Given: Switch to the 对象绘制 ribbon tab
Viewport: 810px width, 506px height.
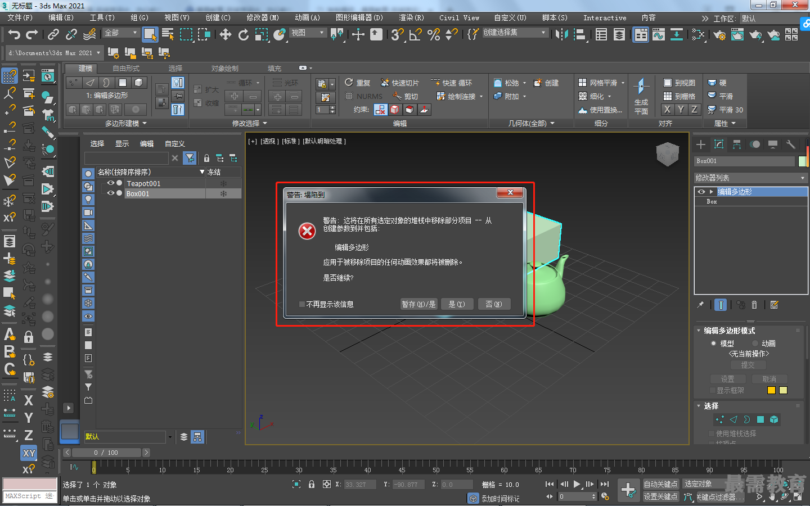Looking at the screenshot, I should (x=225, y=68).
